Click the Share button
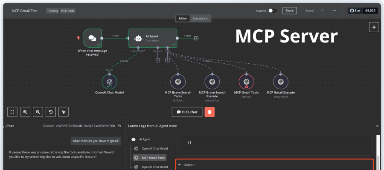The image size is (384, 170). pyautogui.click(x=289, y=11)
